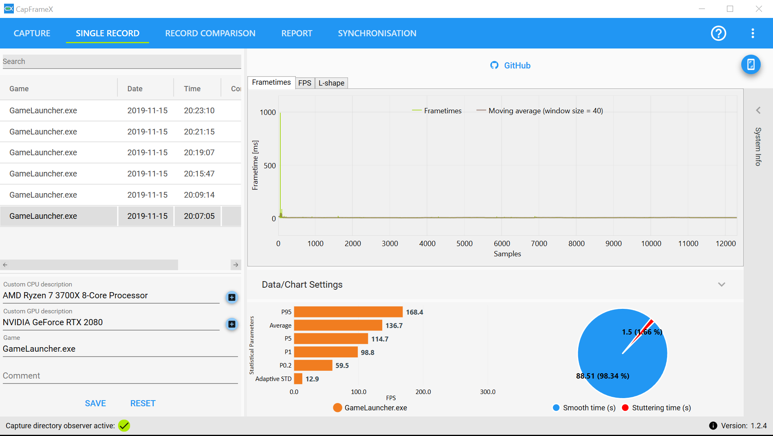Image resolution: width=773 pixels, height=436 pixels.
Task: Open the SYNCHRONISATION tab
Action: click(x=377, y=33)
